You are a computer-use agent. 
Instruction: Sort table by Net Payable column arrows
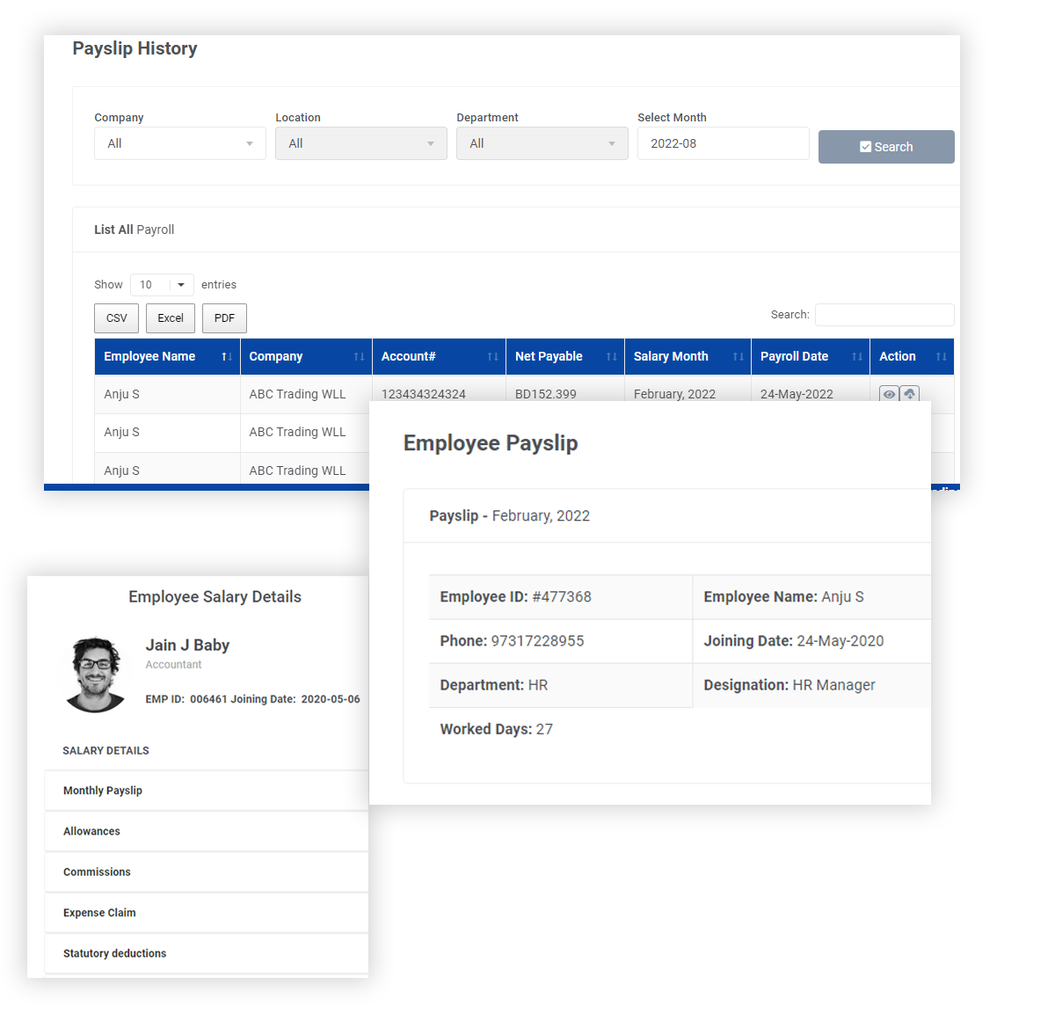(x=612, y=356)
